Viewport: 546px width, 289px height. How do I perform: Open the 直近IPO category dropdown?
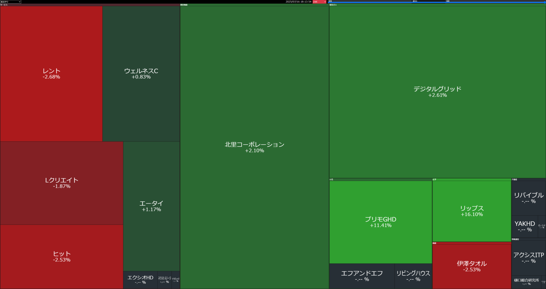click(x=11, y=2)
